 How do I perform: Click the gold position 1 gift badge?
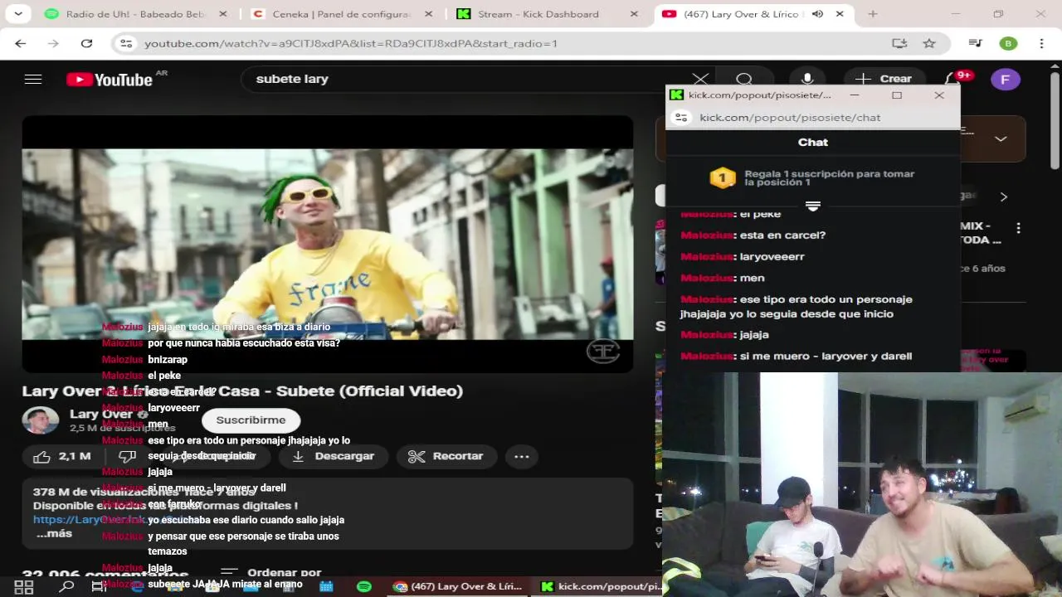[x=723, y=177]
